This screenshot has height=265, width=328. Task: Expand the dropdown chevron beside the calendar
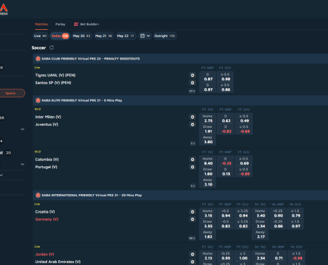(x=148, y=36)
